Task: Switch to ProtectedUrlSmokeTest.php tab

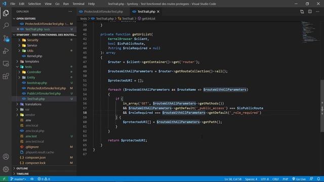Action: pos(103,12)
